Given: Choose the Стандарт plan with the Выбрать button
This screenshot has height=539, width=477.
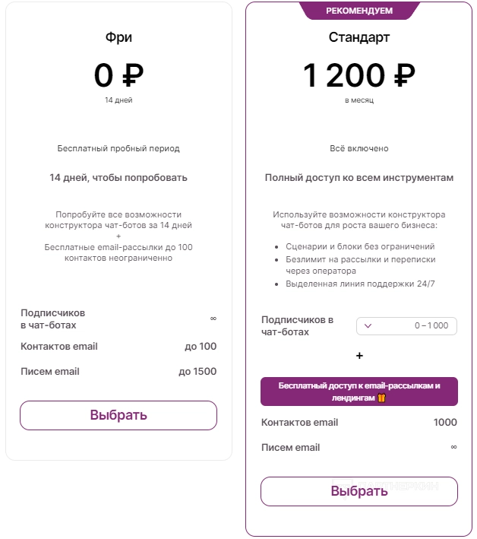Looking at the screenshot, I should coord(359,491).
